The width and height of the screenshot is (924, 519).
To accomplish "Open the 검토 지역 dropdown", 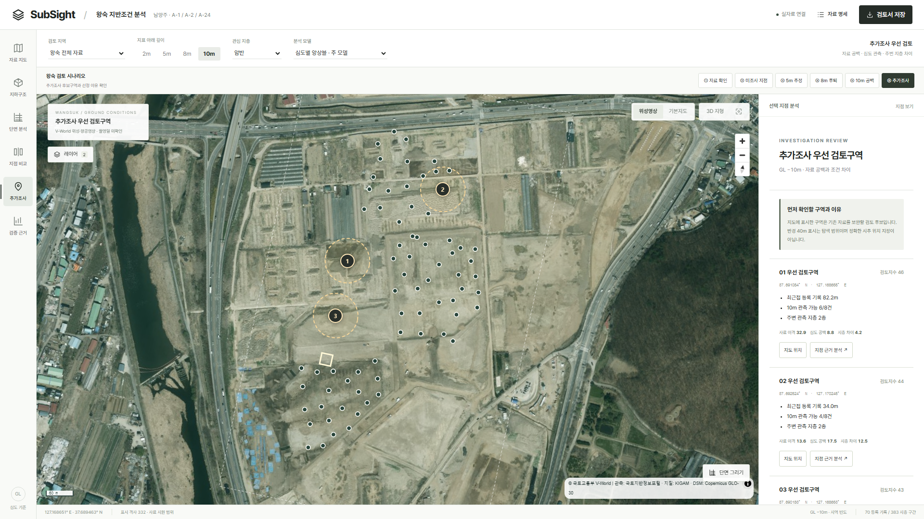I will (x=87, y=53).
